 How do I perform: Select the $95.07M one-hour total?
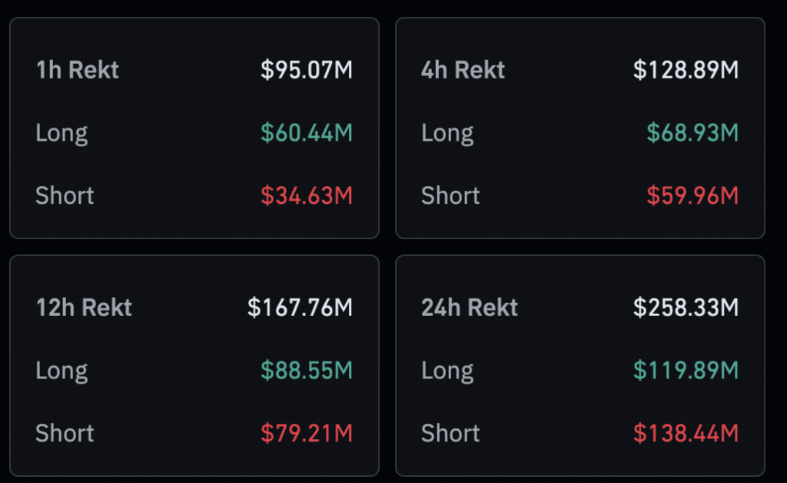(307, 70)
